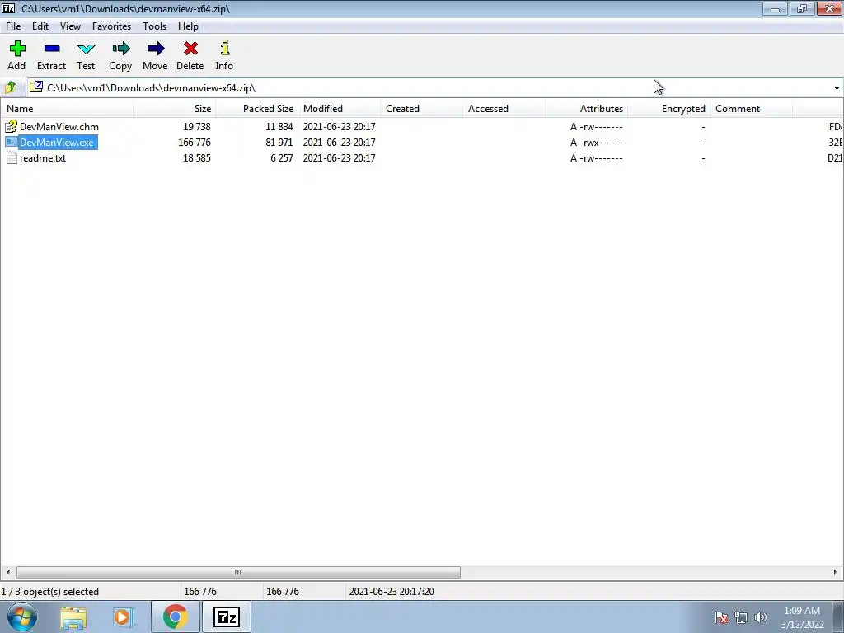Screen dimensions: 844x633
Task: Open the Edit menu
Action: pos(40,26)
